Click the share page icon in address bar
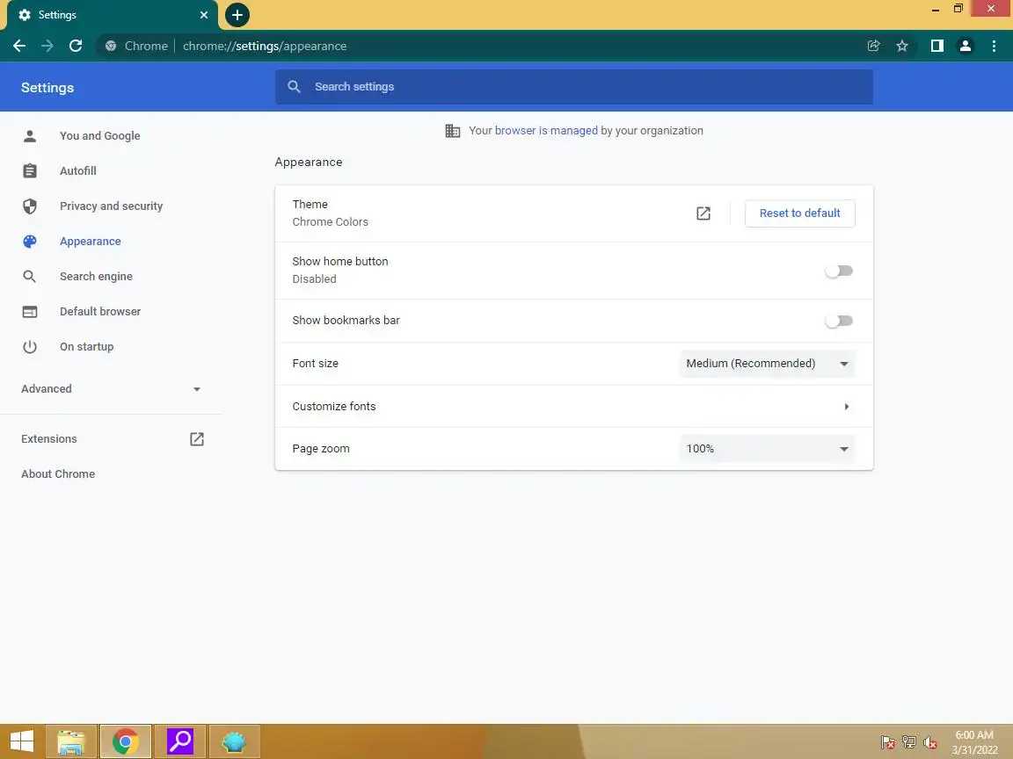Viewport: 1013px width, 759px height. (873, 46)
